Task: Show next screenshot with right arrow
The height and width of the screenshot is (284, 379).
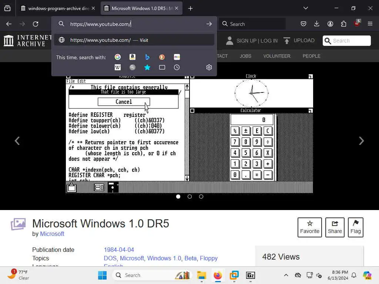Action: (361, 141)
